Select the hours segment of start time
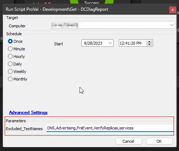This screenshot has height=151, width=179. (x=121, y=43)
